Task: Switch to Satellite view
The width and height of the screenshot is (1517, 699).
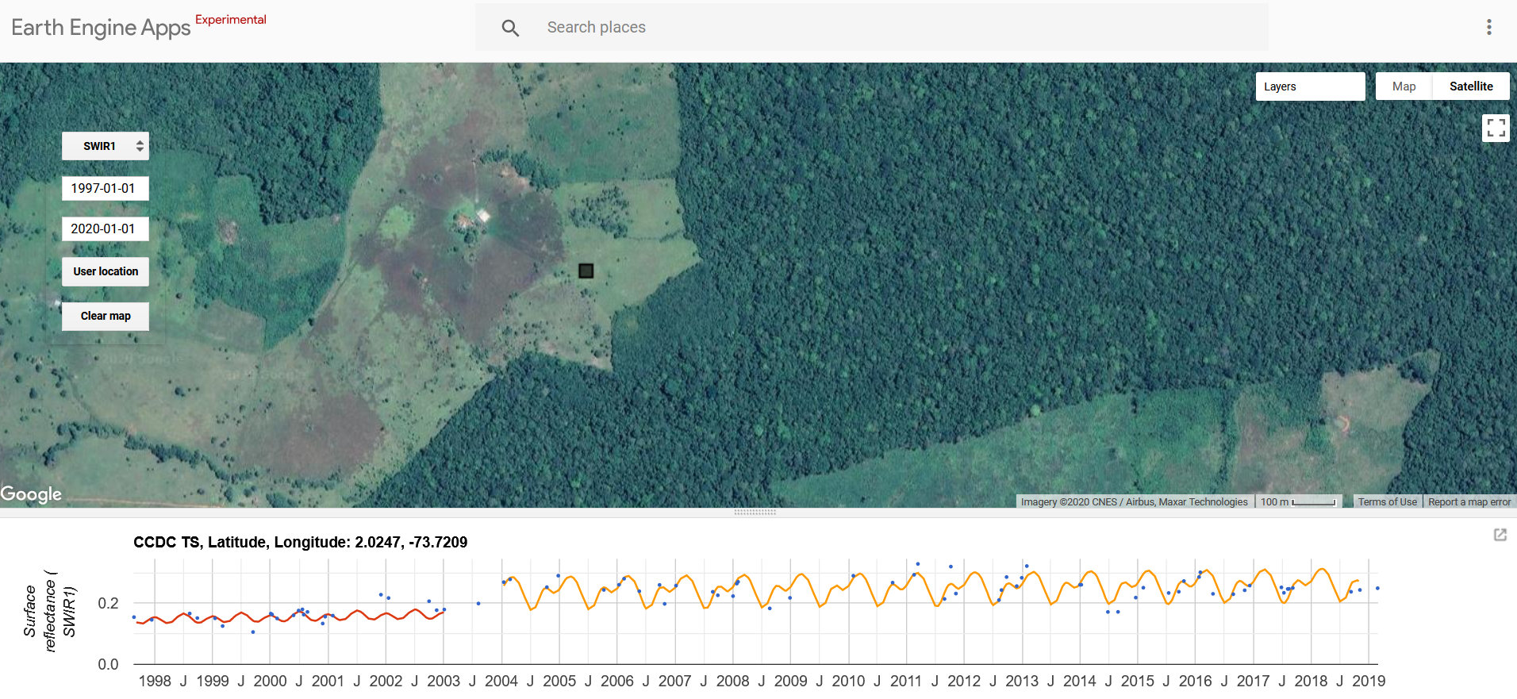Action: point(1470,86)
